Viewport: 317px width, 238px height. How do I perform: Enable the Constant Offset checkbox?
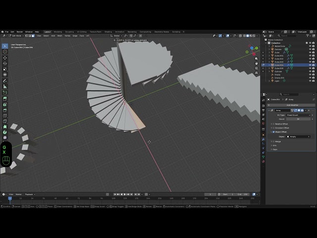click(274, 128)
